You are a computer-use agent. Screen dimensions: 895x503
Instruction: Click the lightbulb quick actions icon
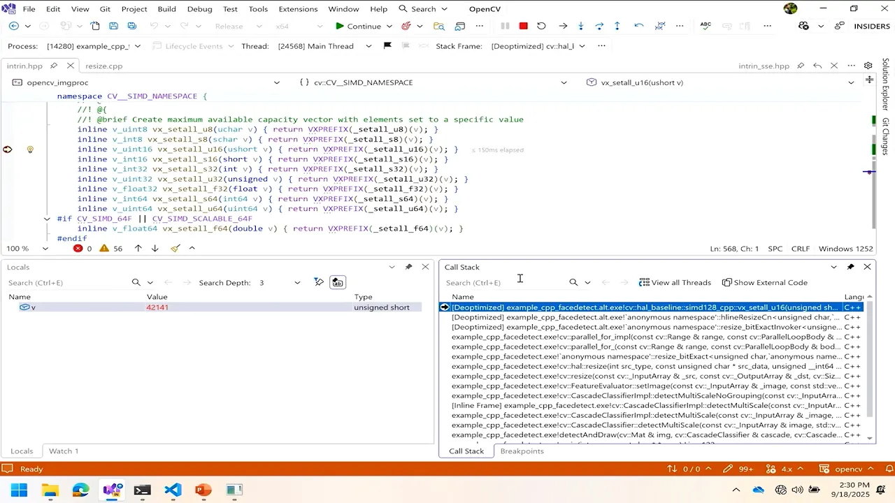click(x=30, y=150)
